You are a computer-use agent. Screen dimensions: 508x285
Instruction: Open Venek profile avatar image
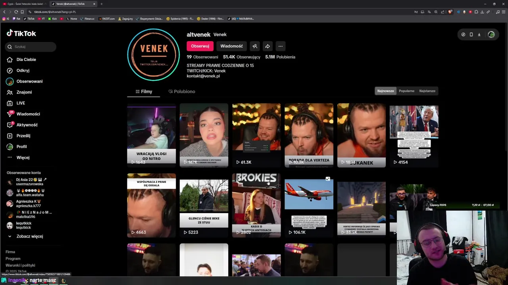[154, 55]
